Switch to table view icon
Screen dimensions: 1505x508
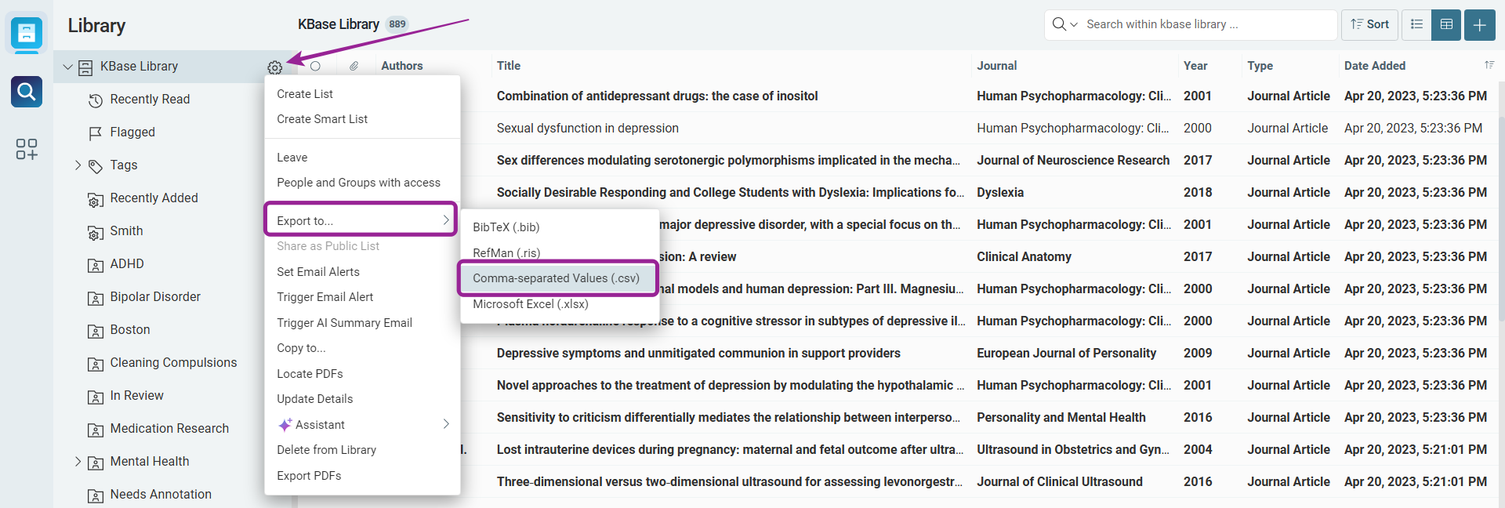point(1447,25)
